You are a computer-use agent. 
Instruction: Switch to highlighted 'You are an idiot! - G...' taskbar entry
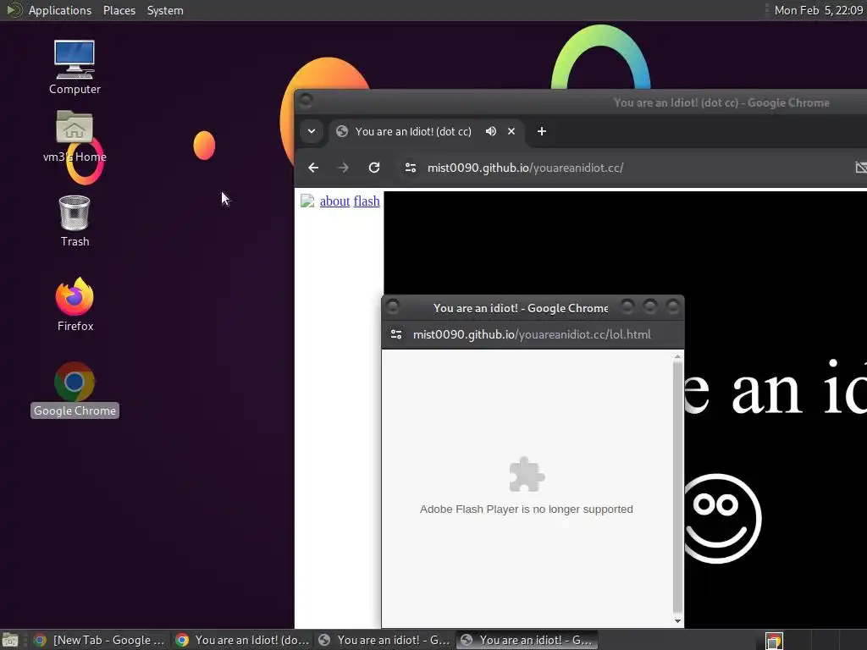pos(527,640)
